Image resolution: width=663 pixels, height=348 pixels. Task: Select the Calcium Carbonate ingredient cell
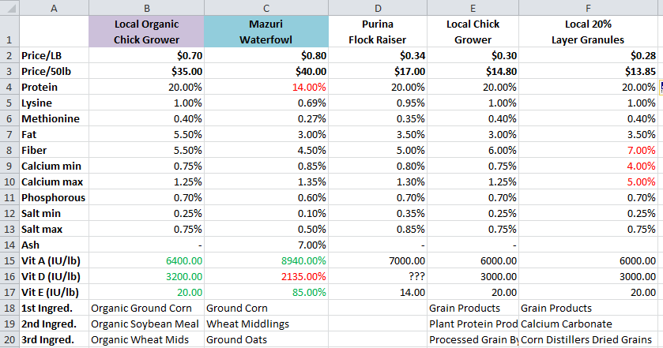coord(589,324)
